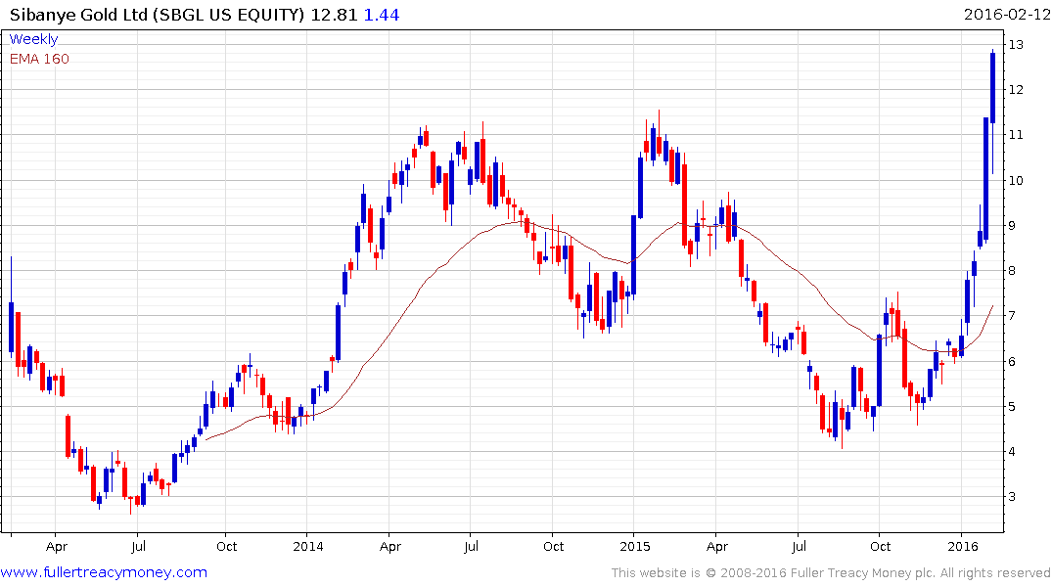Click the copyright notice text
This screenshot has width=1052, height=587.
pos(831,573)
